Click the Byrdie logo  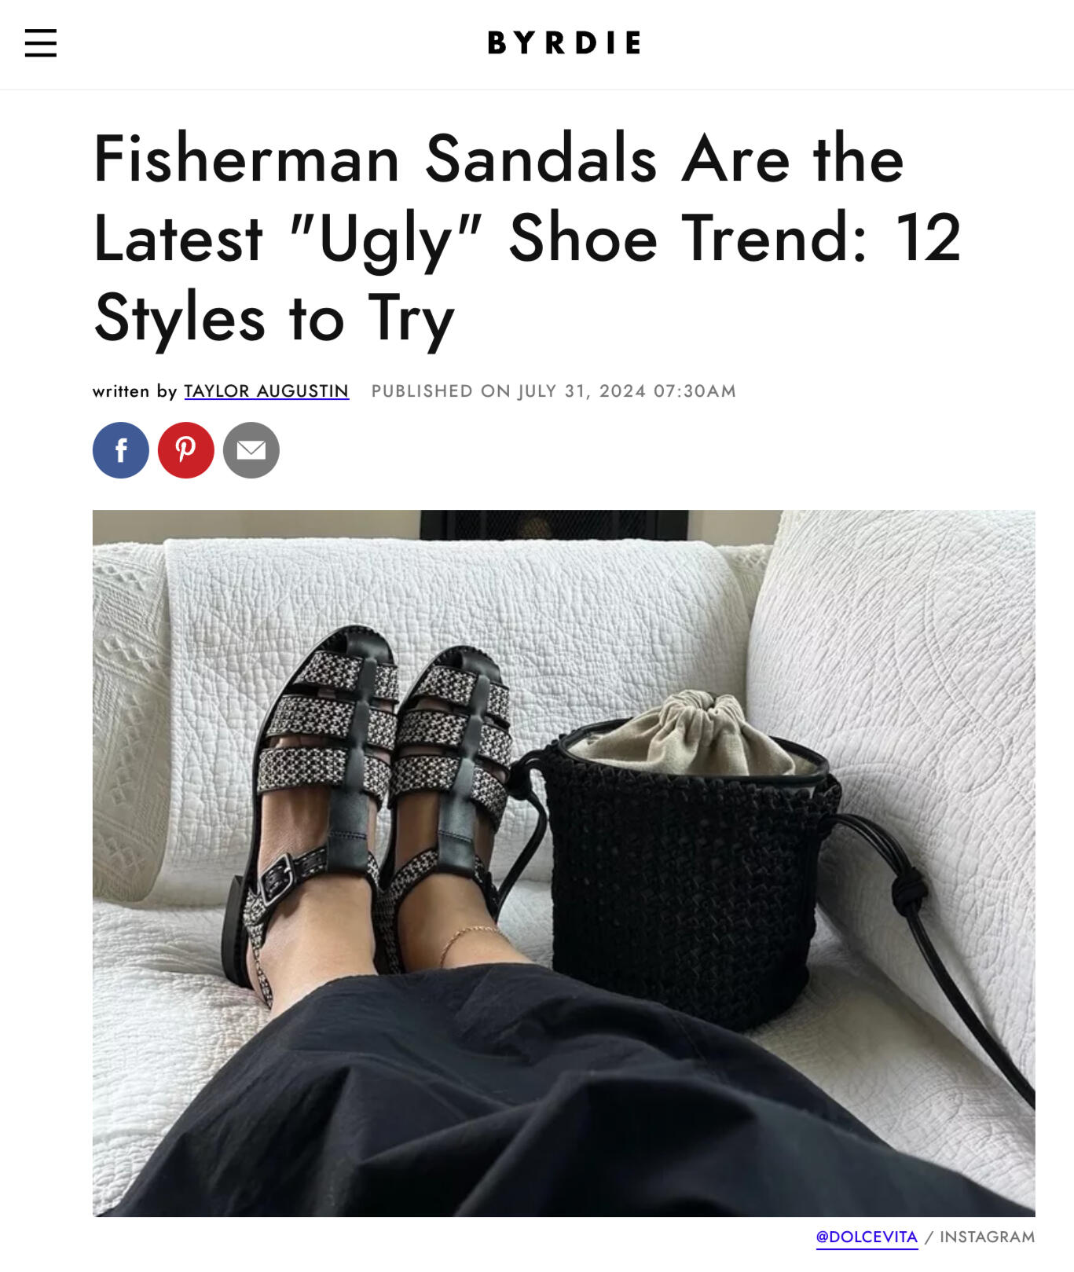[x=564, y=43]
